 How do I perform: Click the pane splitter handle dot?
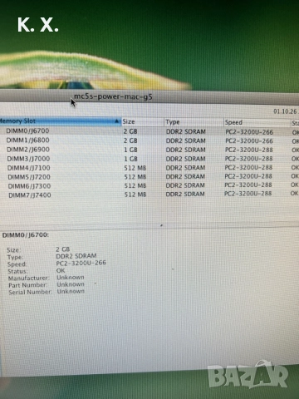coord(161,225)
